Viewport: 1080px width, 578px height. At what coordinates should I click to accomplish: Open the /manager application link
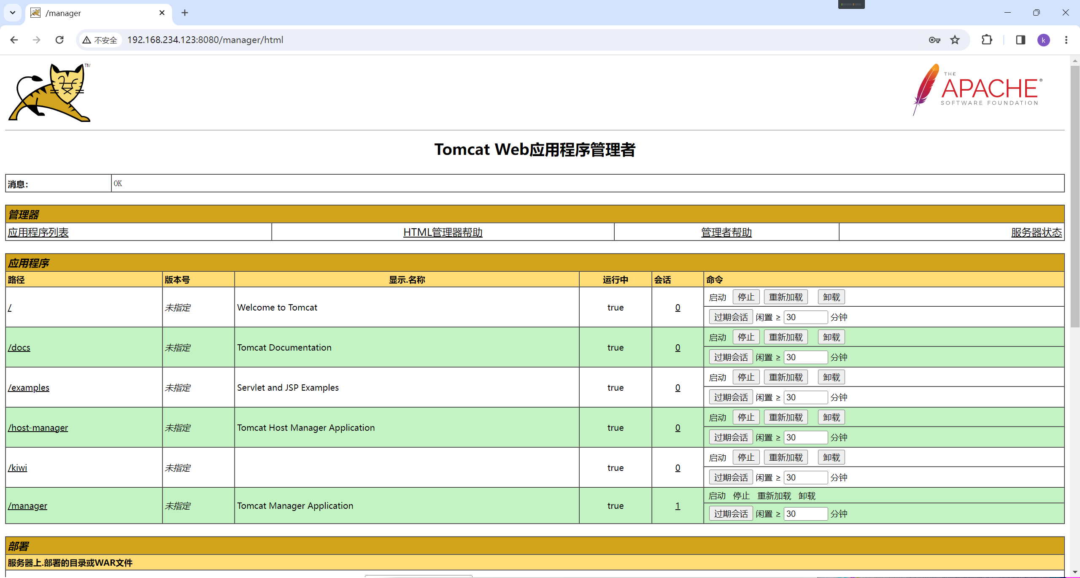coord(27,506)
